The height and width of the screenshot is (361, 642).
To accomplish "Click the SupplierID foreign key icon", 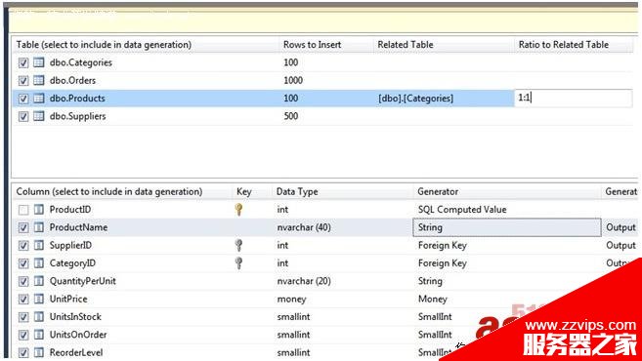I will pyautogui.click(x=238, y=246).
